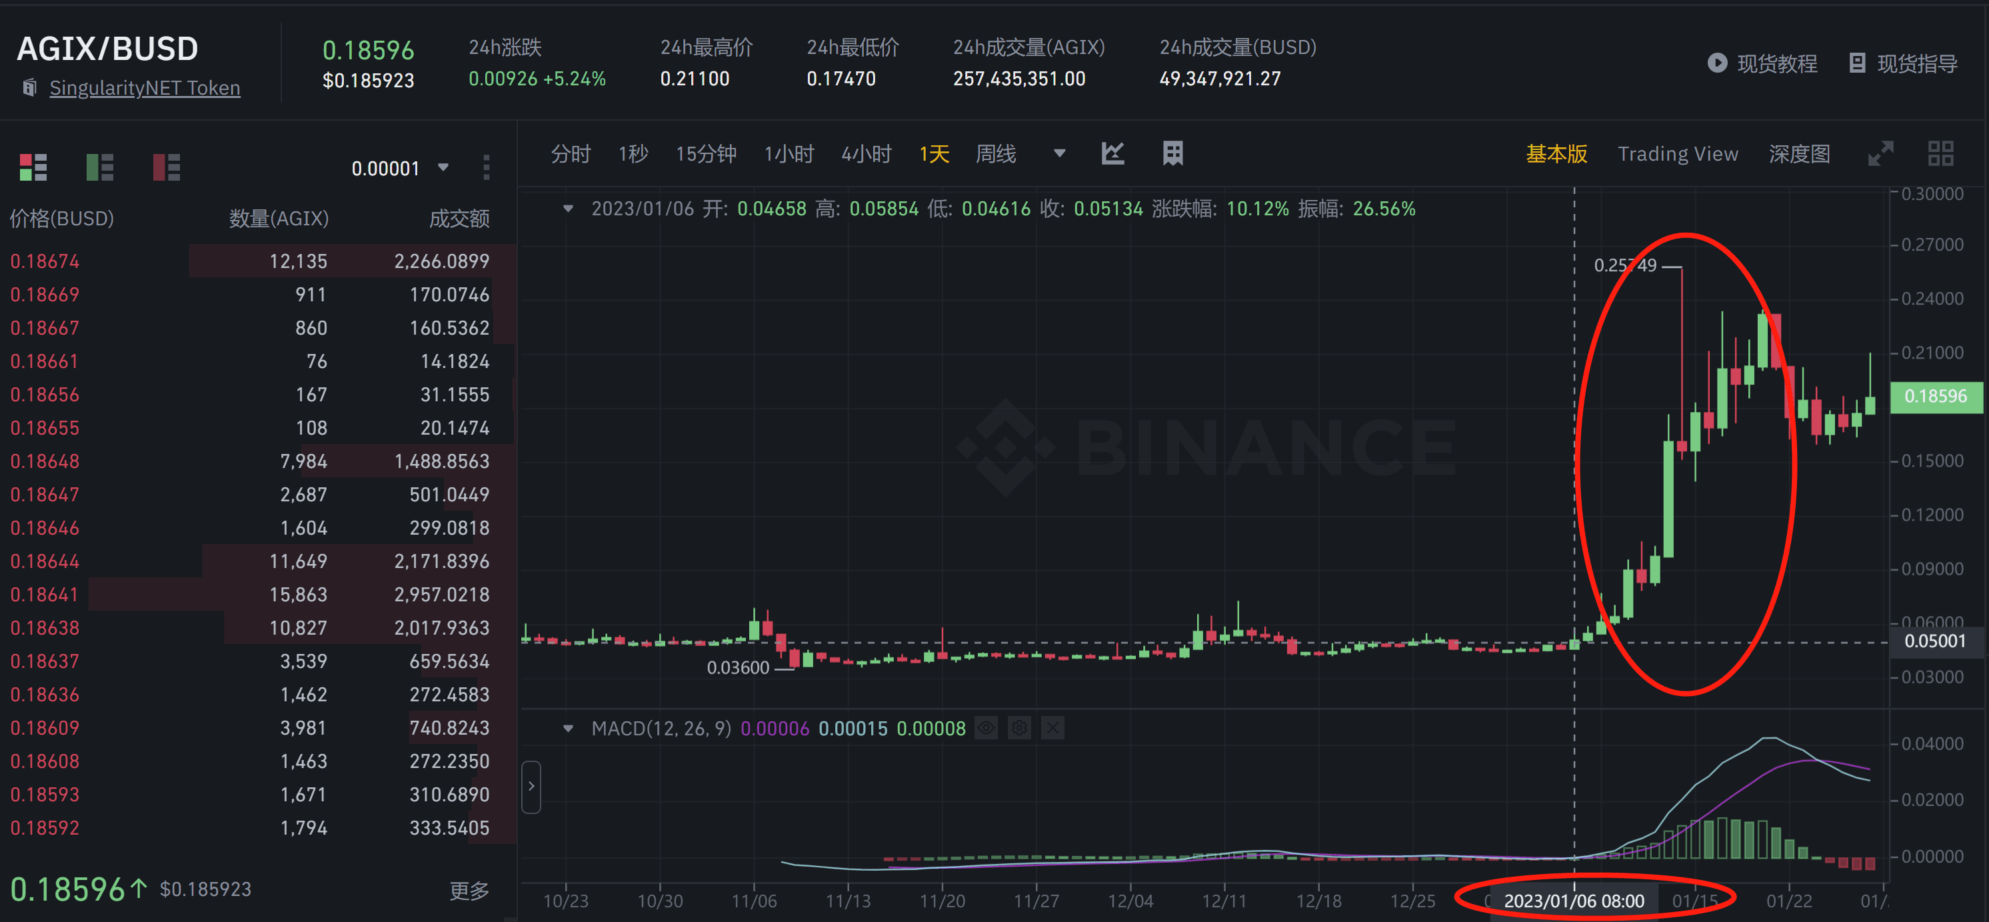Click AGIX/BUSD trading pair title
The image size is (1989, 922).
tap(107, 49)
